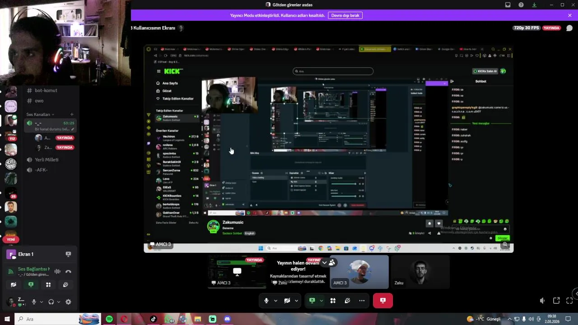The width and height of the screenshot is (578, 325).
Task: Open the soundboard in the call control bar
Action: click(x=347, y=301)
